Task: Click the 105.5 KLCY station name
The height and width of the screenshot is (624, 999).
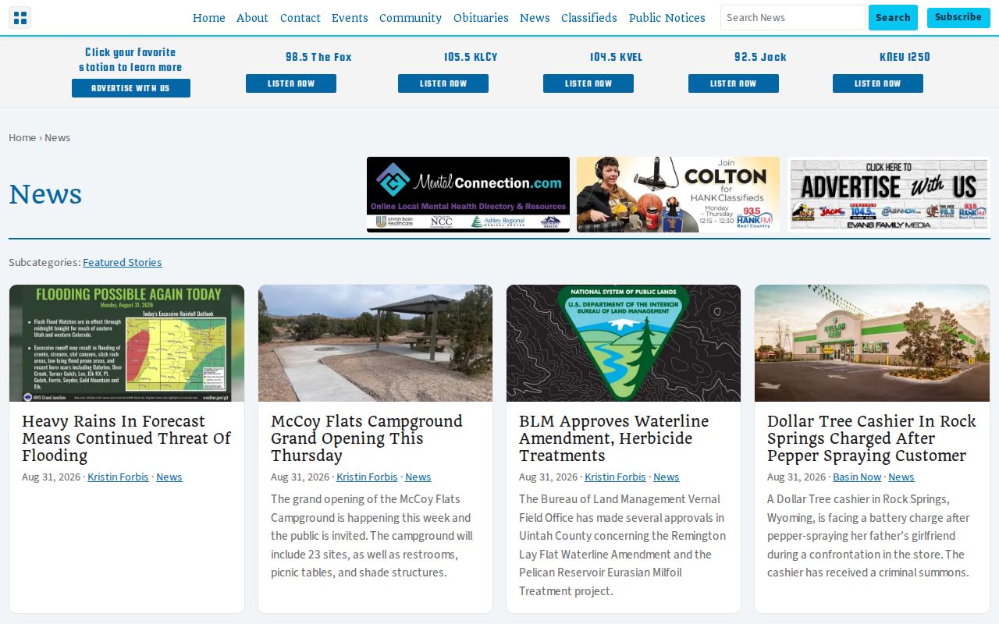Action: coord(471,57)
